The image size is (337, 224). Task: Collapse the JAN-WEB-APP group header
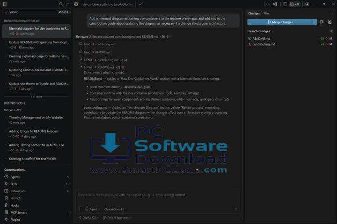[x=13, y=110]
